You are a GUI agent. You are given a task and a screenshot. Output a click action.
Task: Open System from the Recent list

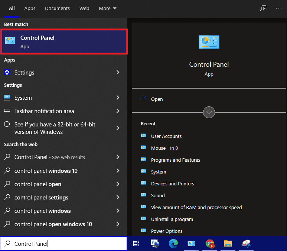point(159,172)
